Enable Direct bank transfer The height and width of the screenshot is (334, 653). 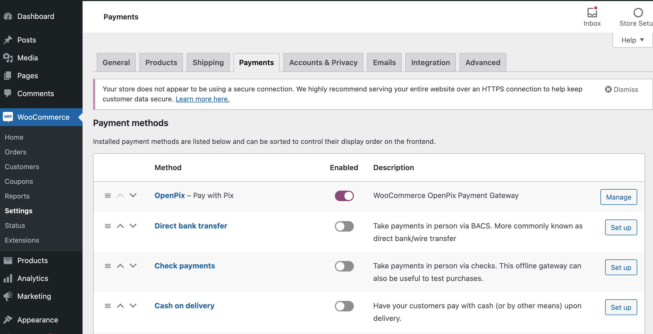[344, 226]
